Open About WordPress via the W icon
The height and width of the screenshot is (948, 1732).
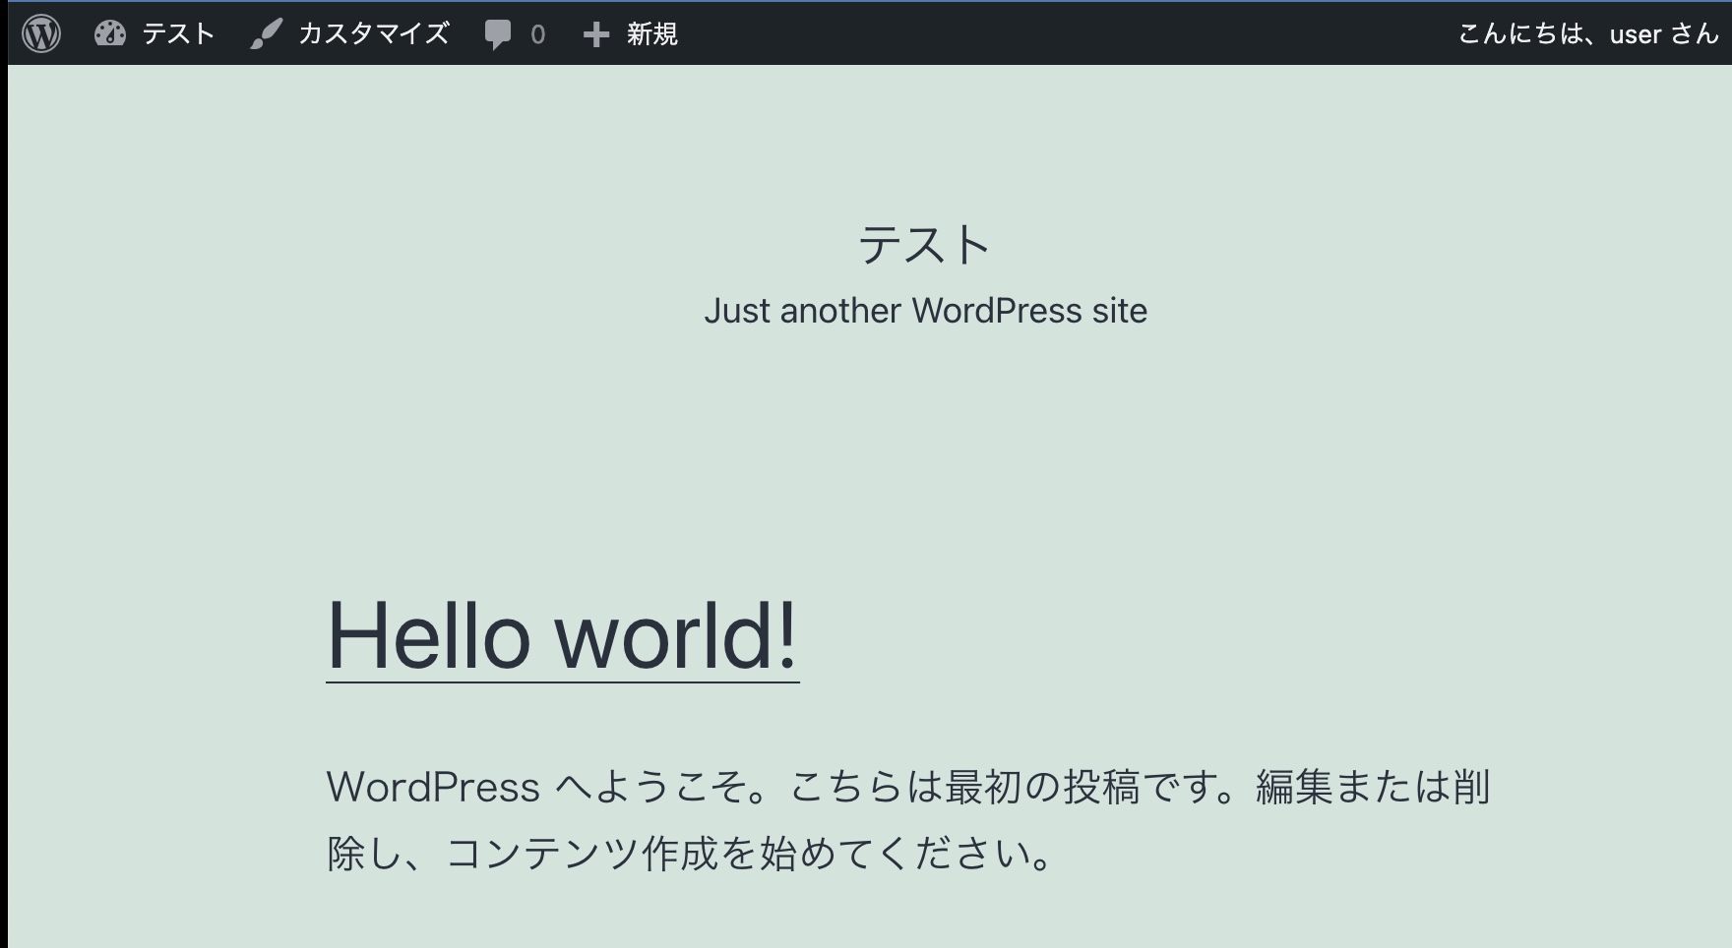click(x=41, y=33)
